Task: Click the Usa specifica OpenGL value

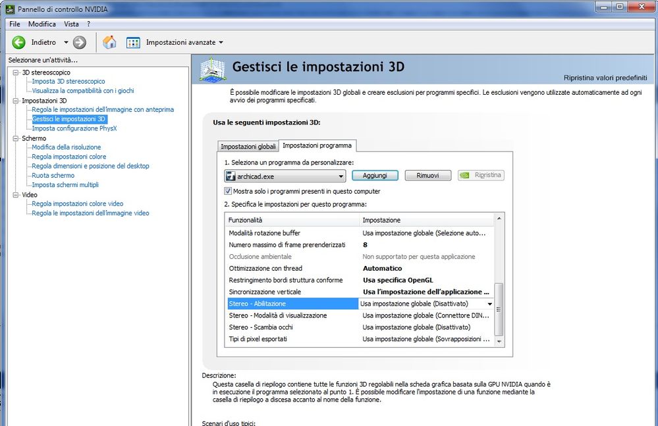Action: [398, 280]
